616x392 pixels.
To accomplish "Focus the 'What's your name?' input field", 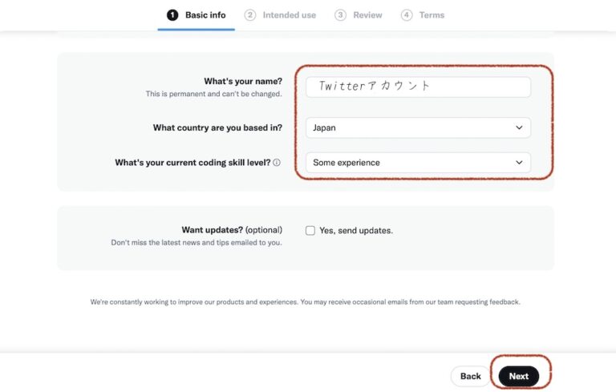I will tap(417, 87).
